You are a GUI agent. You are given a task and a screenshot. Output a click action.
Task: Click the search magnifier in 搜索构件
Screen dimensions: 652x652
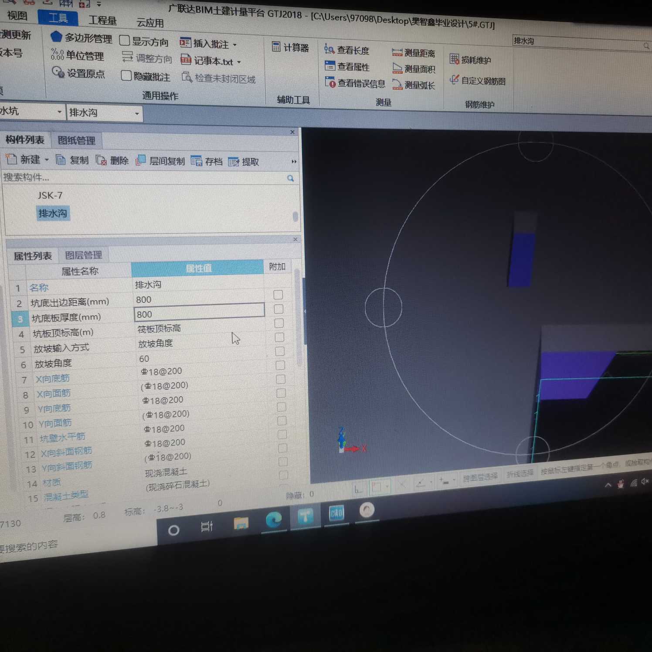[290, 178]
